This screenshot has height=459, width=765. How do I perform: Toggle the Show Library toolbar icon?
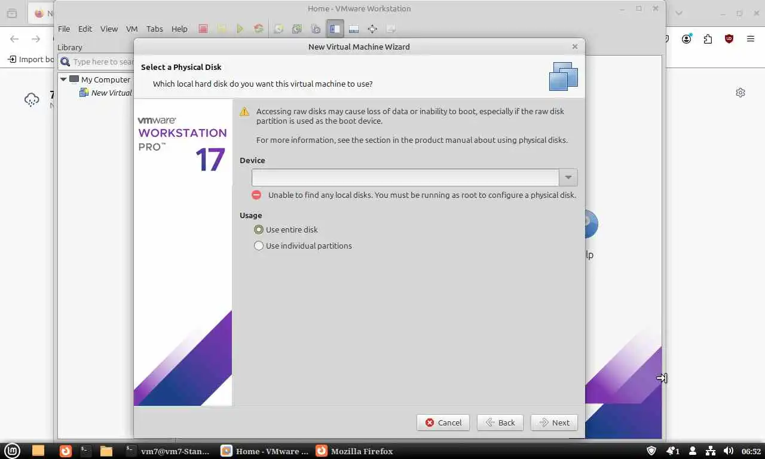coord(335,29)
